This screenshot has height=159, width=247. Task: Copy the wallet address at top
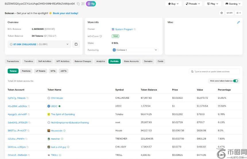(78, 4)
